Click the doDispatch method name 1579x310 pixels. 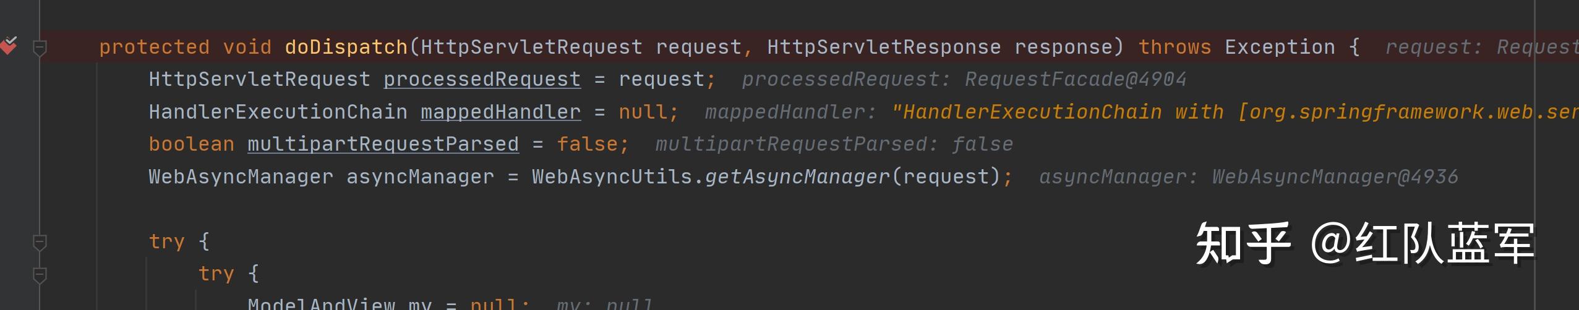[346, 47]
